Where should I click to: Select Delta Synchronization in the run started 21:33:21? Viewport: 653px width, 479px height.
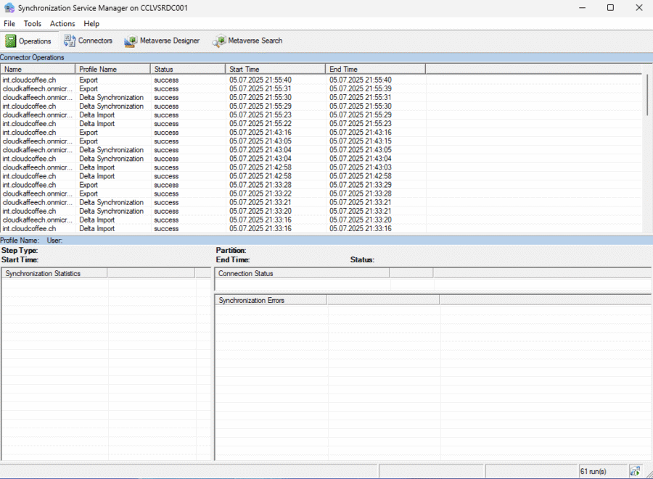click(x=112, y=202)
